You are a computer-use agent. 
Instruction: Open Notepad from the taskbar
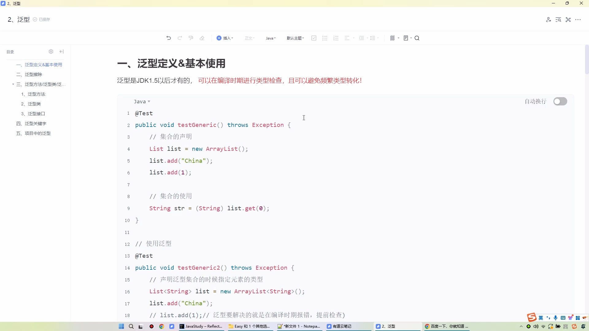coord(299,326)
